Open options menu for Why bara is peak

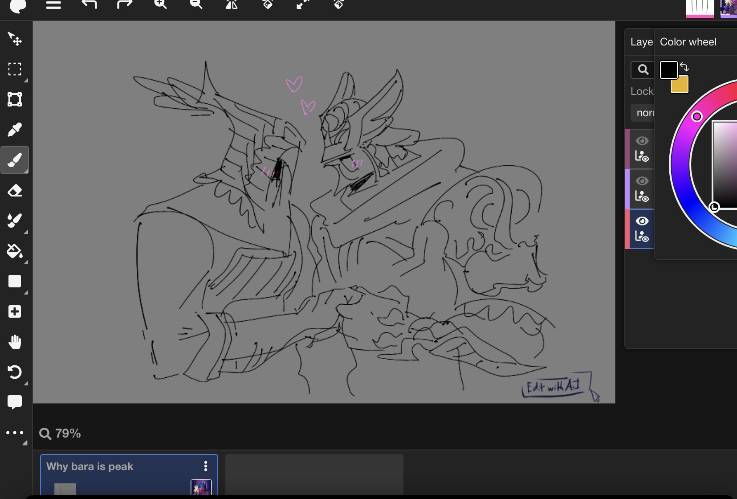[205, 466]
